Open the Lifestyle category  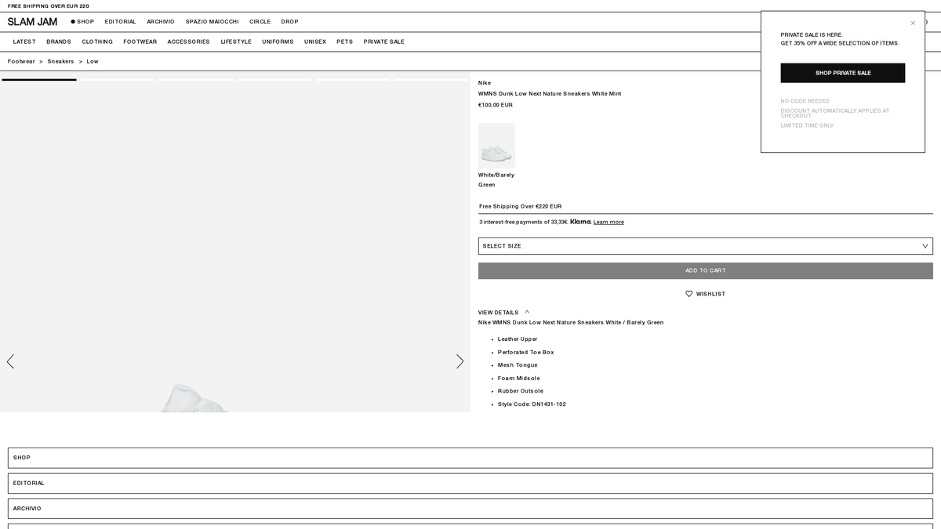(236, 42)
